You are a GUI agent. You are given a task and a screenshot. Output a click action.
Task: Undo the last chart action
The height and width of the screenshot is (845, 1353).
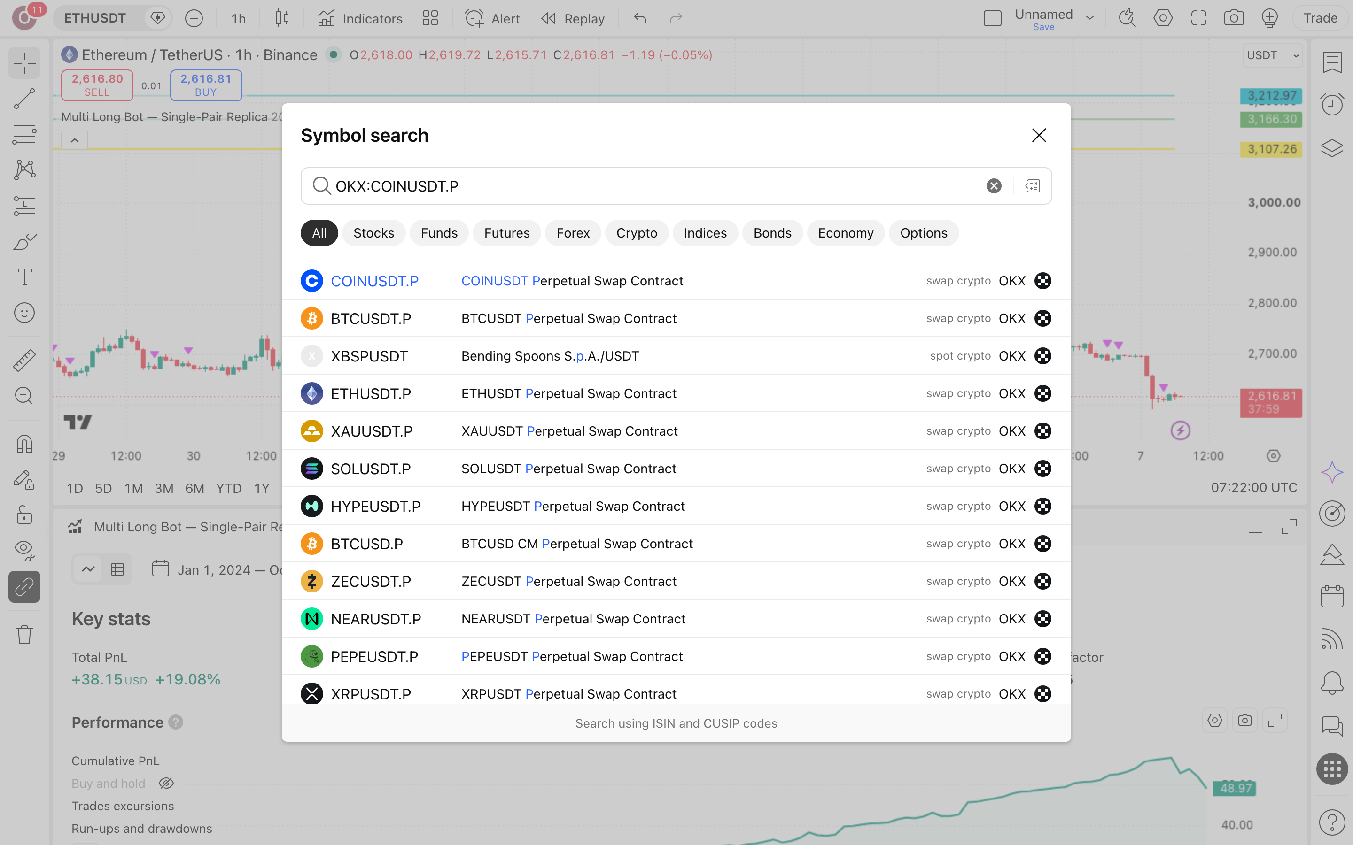[x=640, y=18]
